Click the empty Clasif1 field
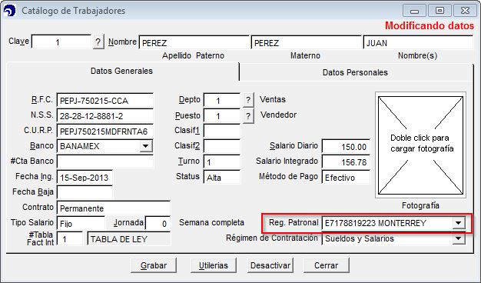Image resolution: width=481 pixels, height=283 pixels. (222, 131)
